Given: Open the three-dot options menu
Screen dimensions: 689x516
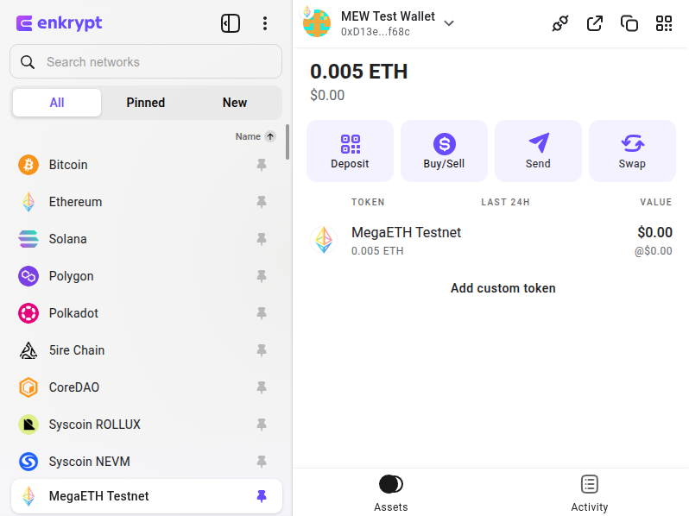Looking at the screenshot, I should point(264,23).
